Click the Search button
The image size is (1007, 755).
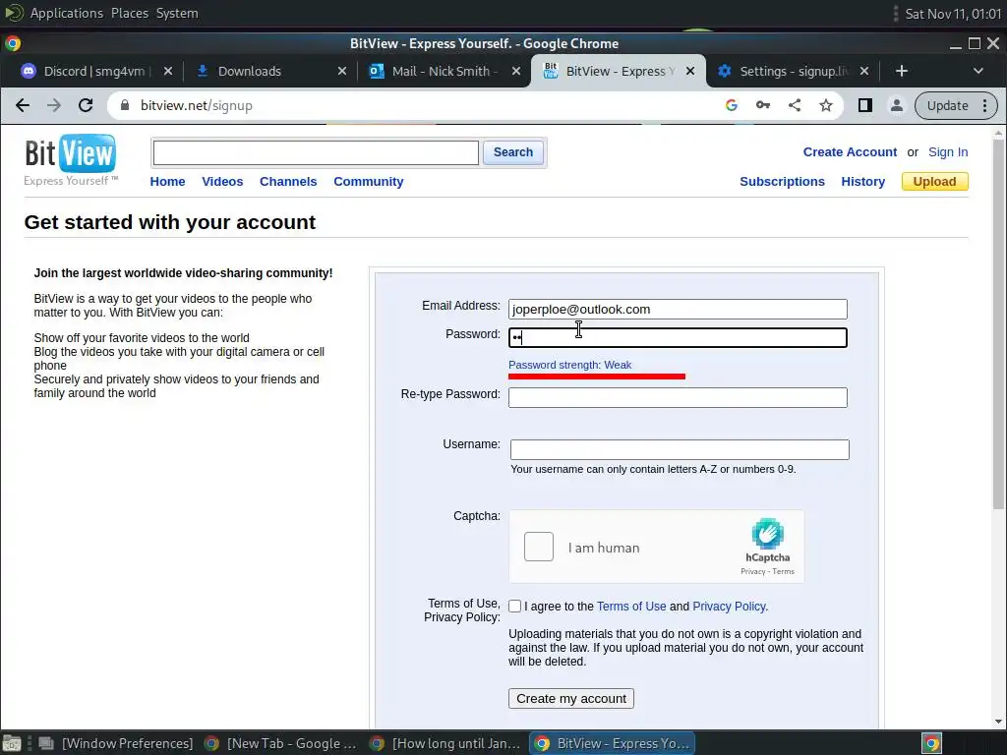(512, 152)
